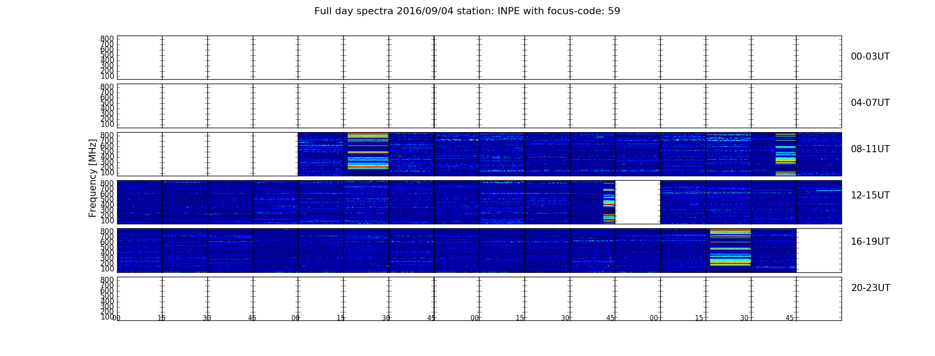Click the '800' frequency tick of the 00-03UT panel
This screenshot has height=356, width=935.
coord(107,39)
